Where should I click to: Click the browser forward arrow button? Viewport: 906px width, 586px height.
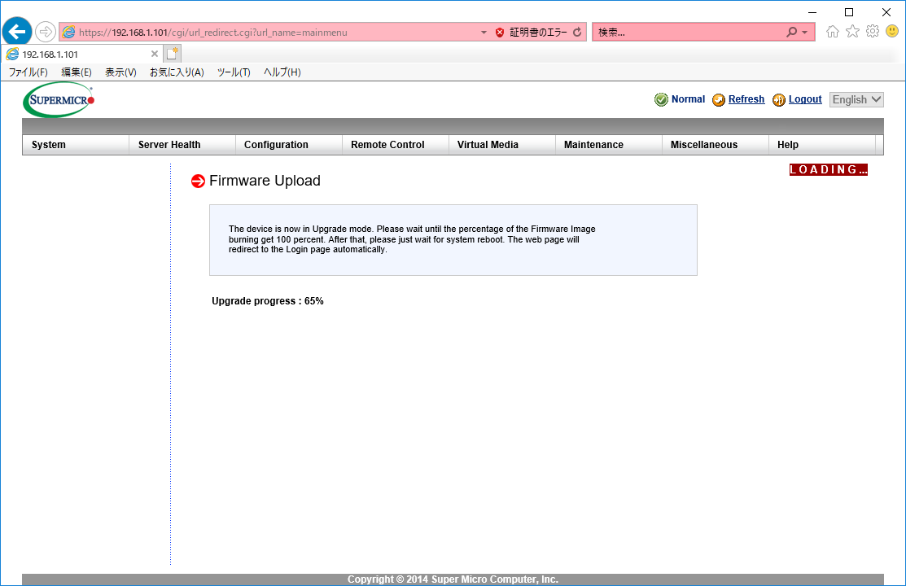pyautogui.click(x=46, y=32)
